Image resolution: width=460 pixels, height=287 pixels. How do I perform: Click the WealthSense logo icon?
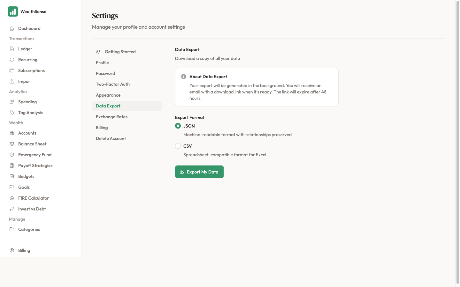click(13, 11)
